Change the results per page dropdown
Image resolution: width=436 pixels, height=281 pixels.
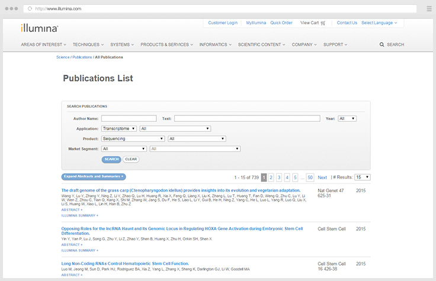[x=363, y=177]
